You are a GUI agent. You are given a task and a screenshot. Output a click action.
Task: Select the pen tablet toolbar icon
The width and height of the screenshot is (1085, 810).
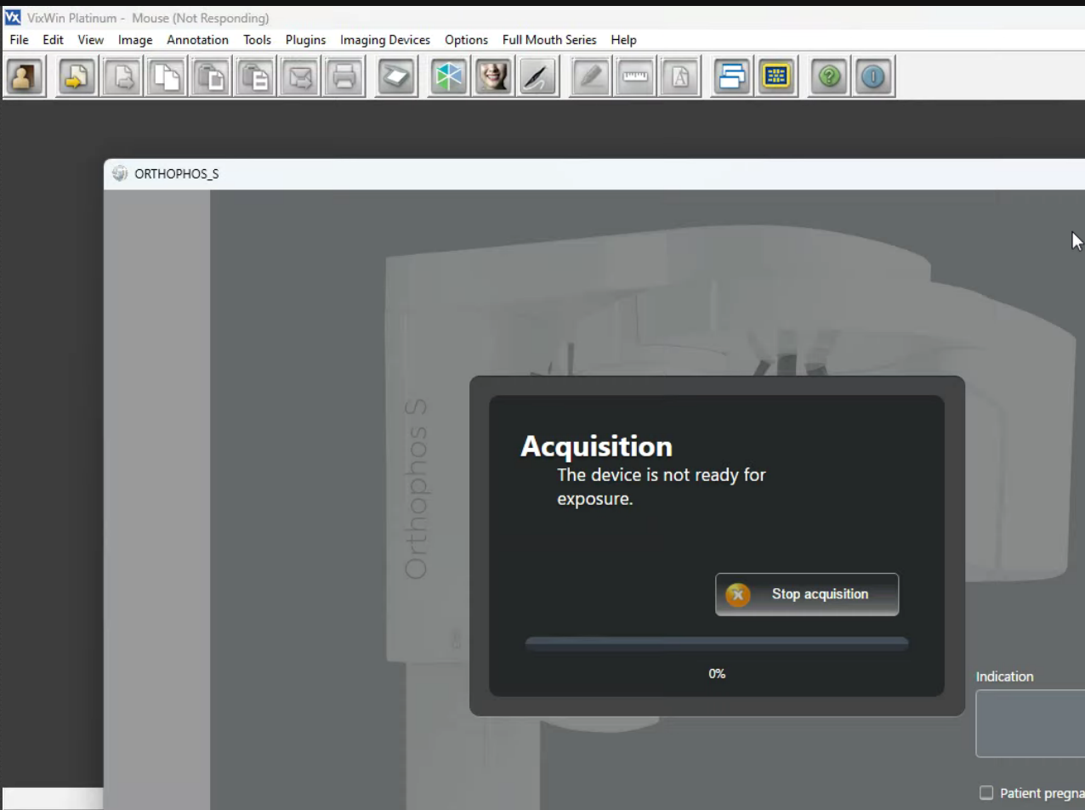point(537,77)
